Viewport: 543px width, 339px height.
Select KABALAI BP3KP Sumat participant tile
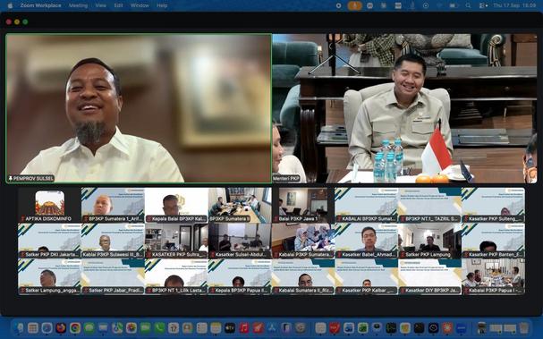click(367, 205)
